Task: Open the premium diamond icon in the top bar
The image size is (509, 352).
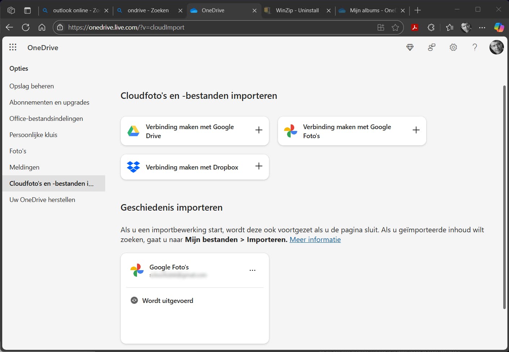Action: [x=410, y=47]
